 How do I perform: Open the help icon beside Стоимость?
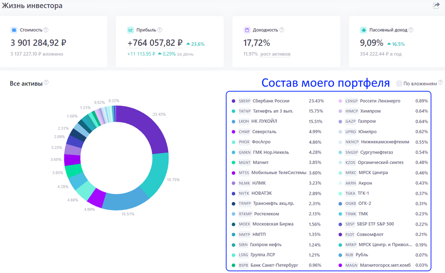46,30
